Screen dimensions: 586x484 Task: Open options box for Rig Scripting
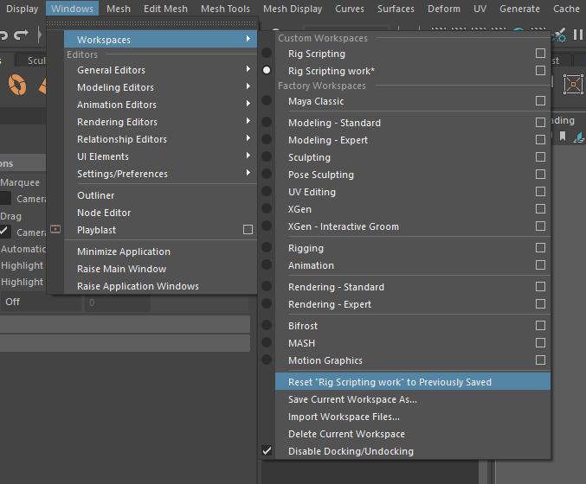click(x=540, y=54)
